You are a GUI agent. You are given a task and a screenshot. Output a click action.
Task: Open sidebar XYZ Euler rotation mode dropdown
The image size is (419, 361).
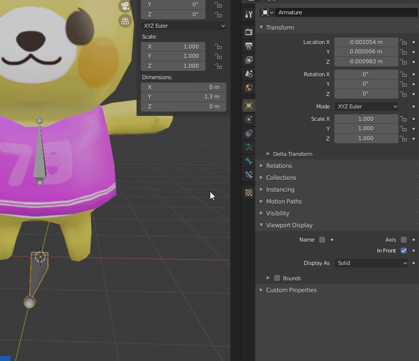184,26
